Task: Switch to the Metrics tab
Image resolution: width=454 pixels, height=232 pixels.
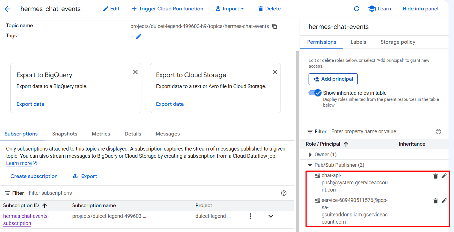Action: click(x=101, y=134)
